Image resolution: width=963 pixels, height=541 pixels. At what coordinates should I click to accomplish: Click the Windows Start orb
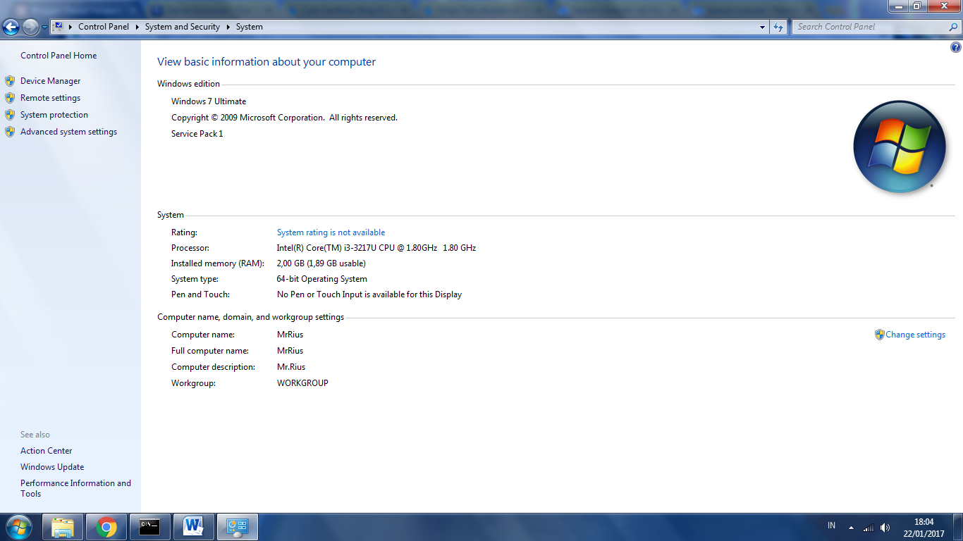tap(19, 527)
